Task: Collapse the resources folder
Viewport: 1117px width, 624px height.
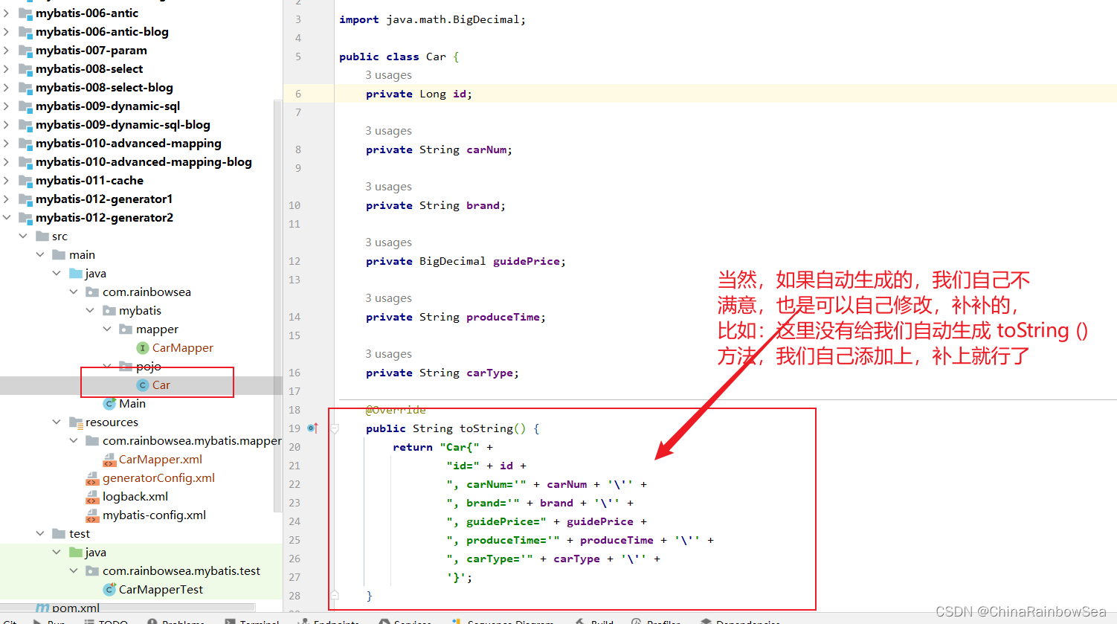Action: [57, 422]
